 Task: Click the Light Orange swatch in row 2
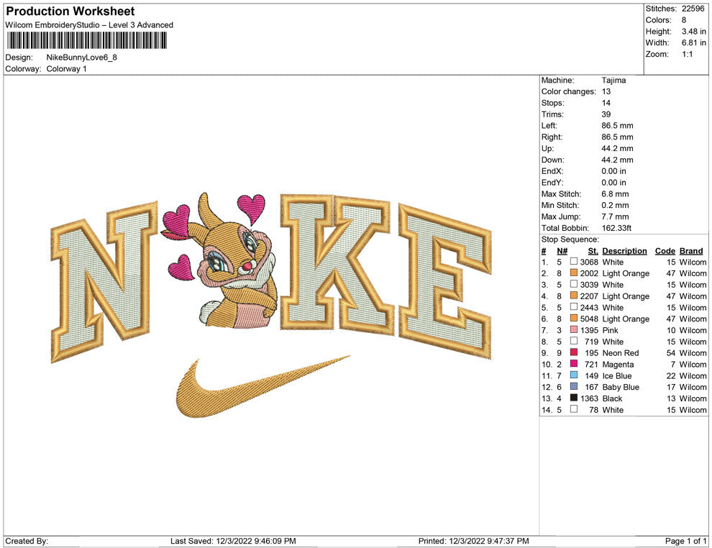pyautogui.click(x=574, y=273)
